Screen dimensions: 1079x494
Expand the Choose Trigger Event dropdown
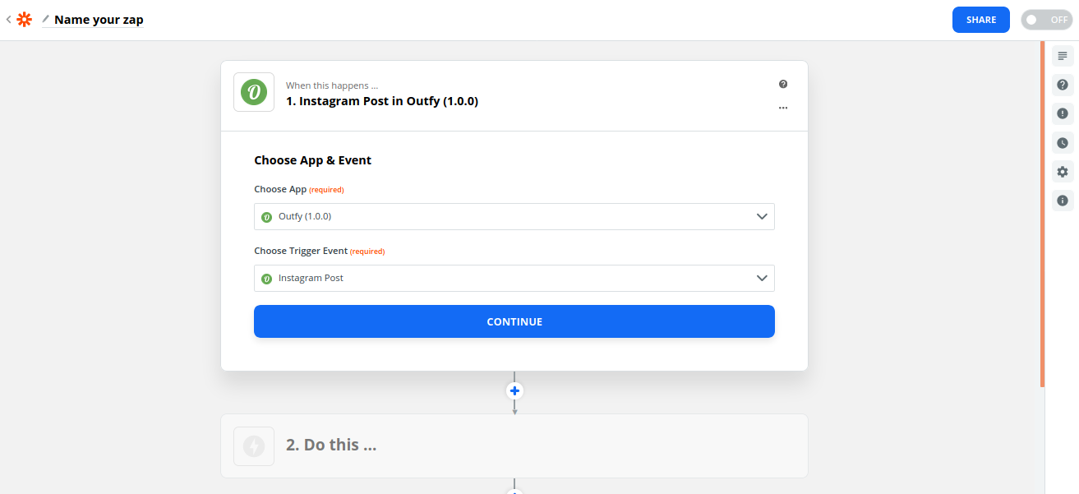pyautogui.click(x=514, y=279)
